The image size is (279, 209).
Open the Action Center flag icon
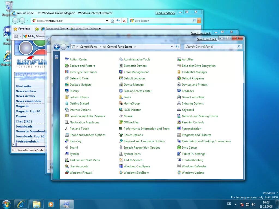point(67,59)
